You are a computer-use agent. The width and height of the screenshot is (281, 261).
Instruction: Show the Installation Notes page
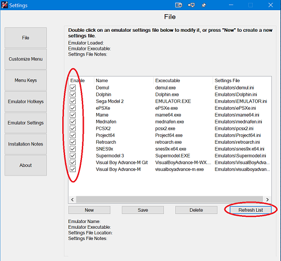click(x=25, y=144)
